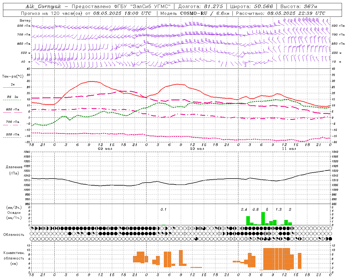Select the Тем-ра(°C) temperature panel label
346x277 pixels.
(x=13, y=77)
